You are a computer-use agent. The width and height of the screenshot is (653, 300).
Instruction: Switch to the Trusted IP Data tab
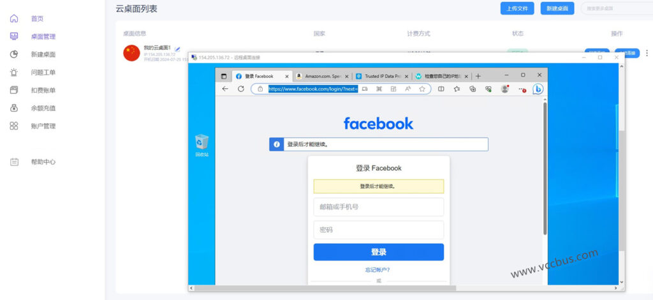click(381, 76)
